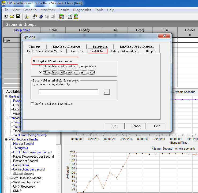This screenshot has width=198, height=193.
Task: Open the Scenario menu
Action: click(30, 10)
